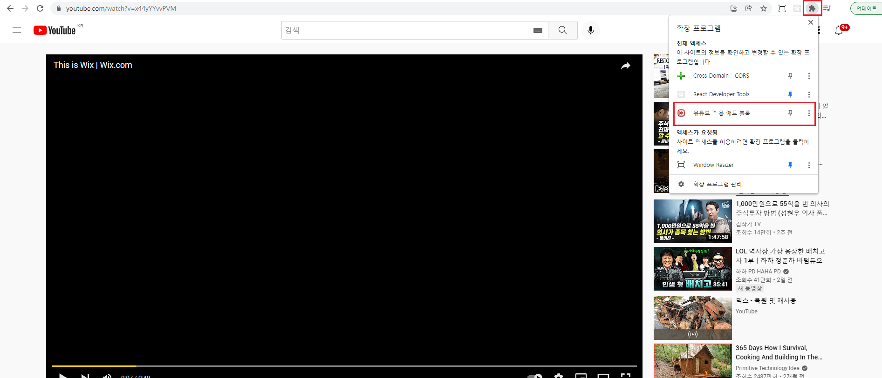Viewport: 882px width, 378px height.
Task: Click the install app icon in address bar
Action: click(734, 8)
